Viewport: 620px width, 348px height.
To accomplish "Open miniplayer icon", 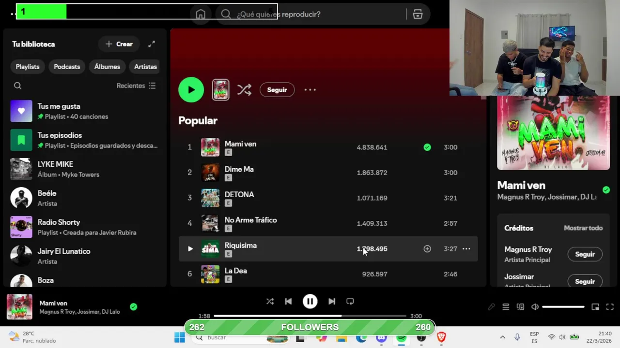I will [595, 307].
